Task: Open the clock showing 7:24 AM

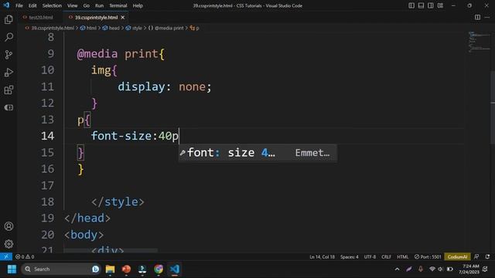Action: tap(469, 270)
